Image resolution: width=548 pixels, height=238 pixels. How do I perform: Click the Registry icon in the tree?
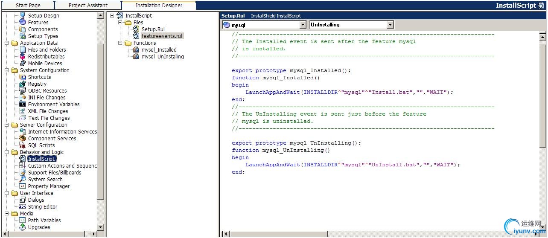click(23, 84)
